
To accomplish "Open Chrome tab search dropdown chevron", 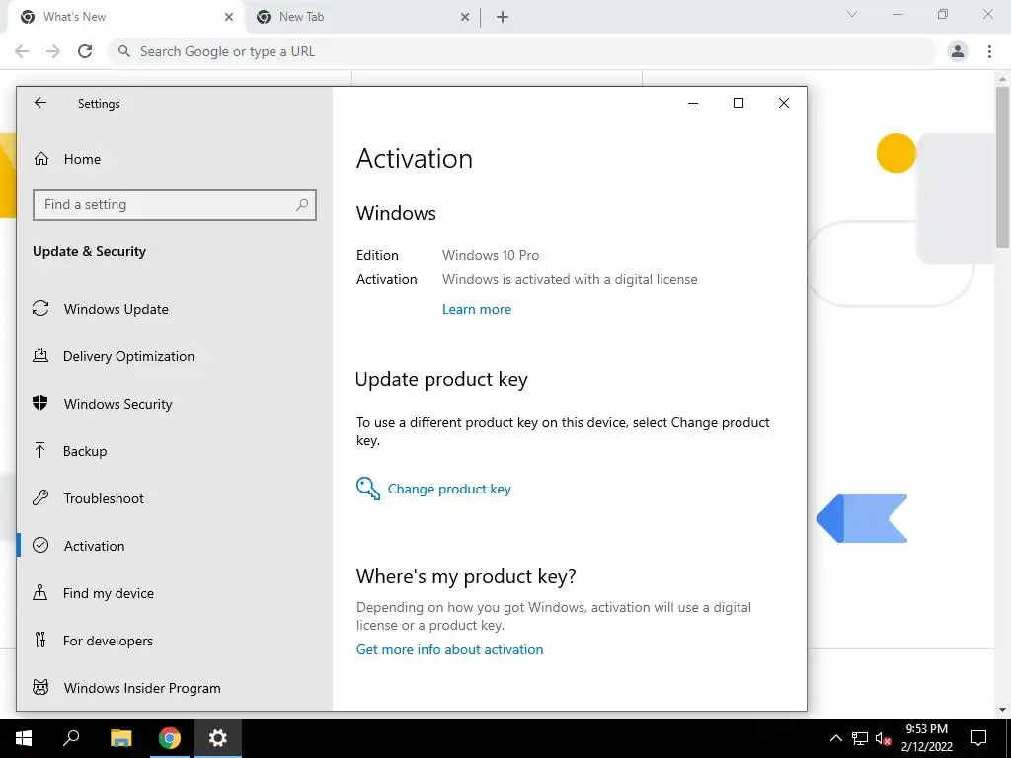I will pos(852,14).
